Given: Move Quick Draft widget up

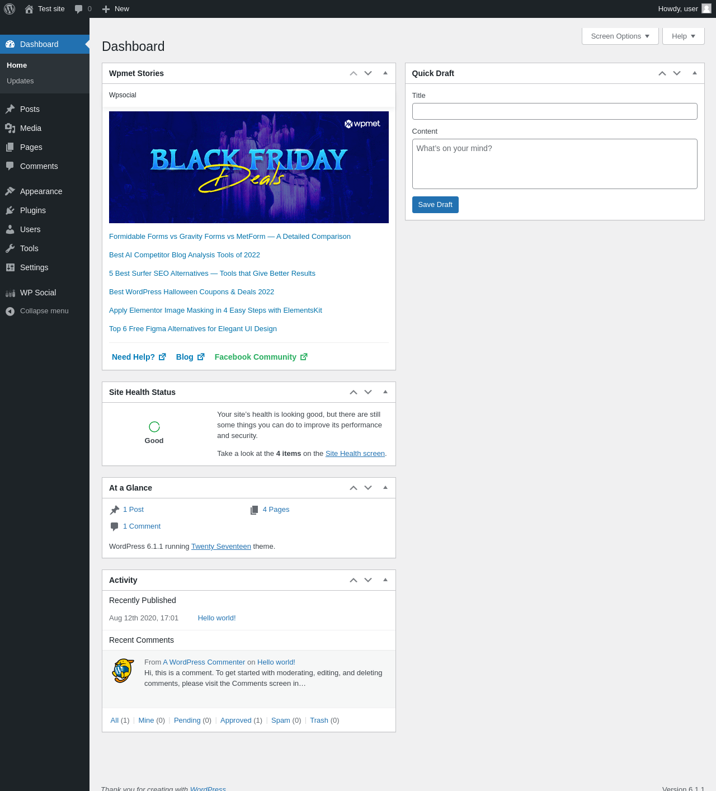Looking at the screenshot, I should [x=662, y=73].
